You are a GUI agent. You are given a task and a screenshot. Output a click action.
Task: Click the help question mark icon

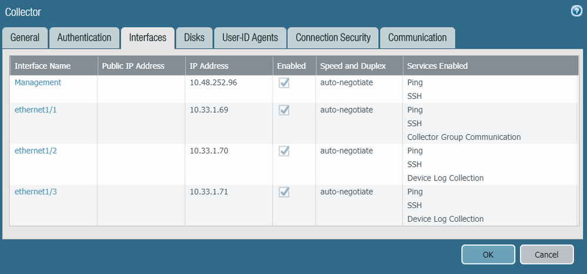pos(576,11)
